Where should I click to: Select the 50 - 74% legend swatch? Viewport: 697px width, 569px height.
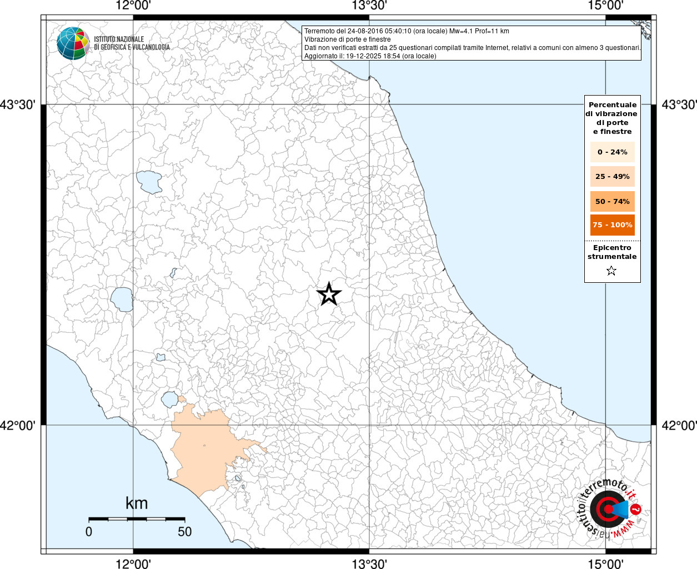pos(612,201)
